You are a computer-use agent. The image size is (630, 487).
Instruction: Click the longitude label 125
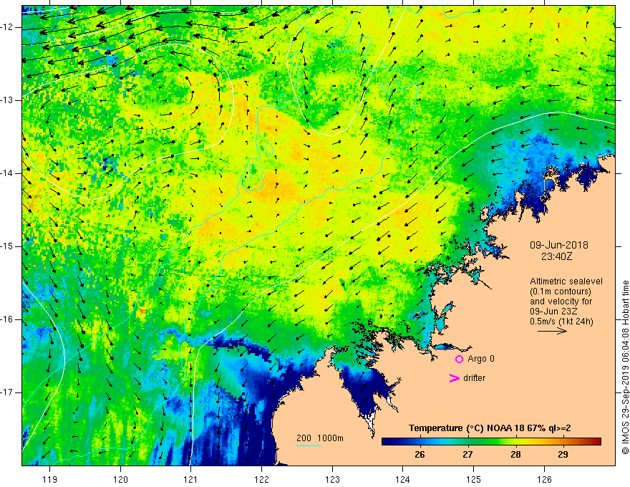(x=474, y=479)
